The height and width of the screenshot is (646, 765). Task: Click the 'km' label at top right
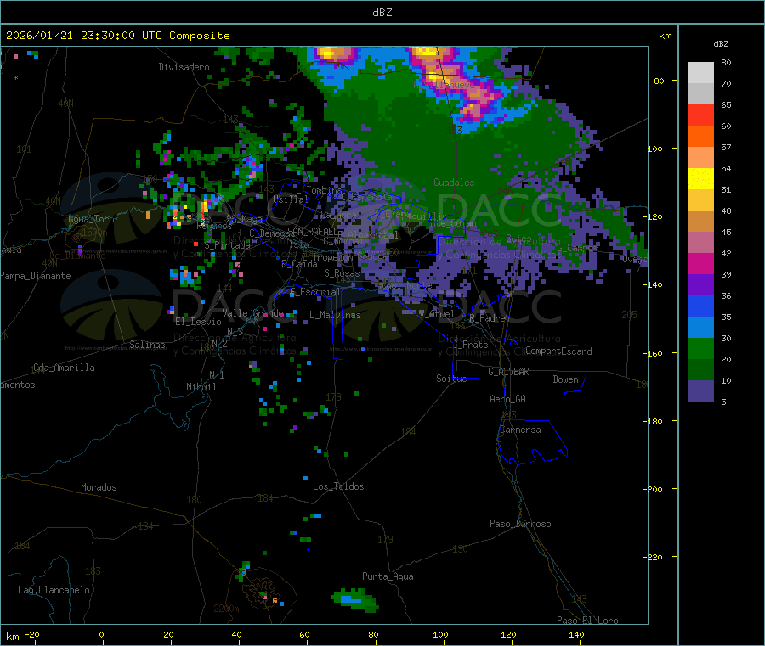[665, 36]
